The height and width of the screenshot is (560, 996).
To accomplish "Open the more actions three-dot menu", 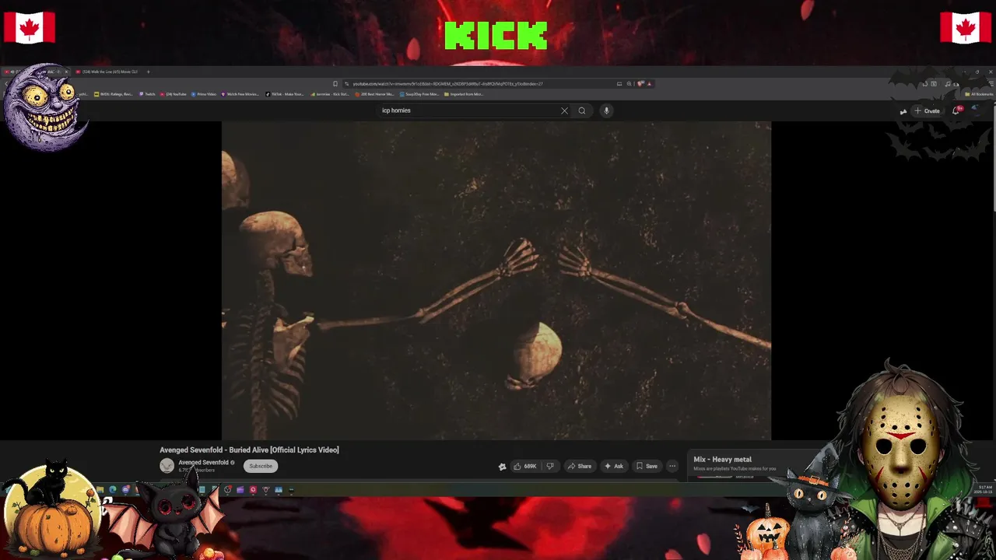I will [x=672, y=466].
